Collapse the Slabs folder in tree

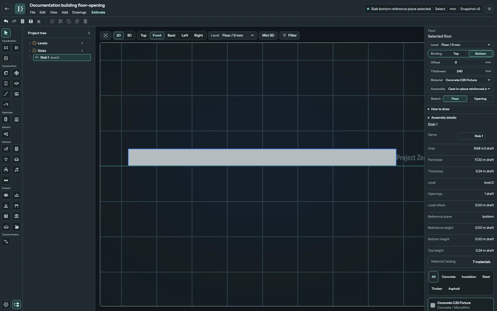[x=30, y=51]
